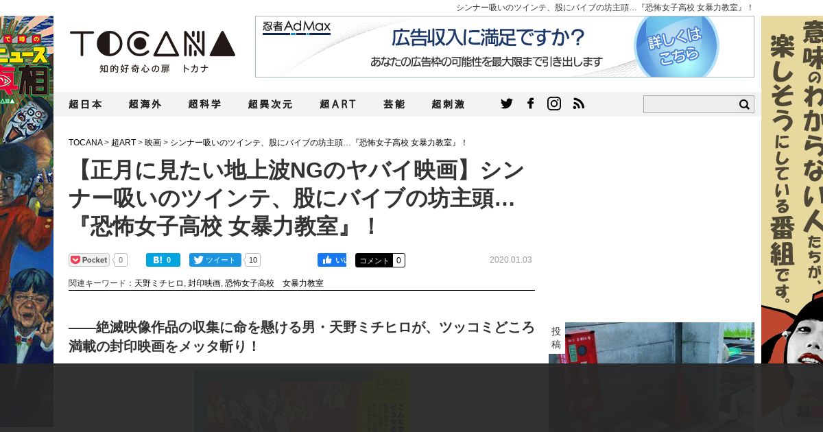
Task: Open the 超ART menu item
Action: pyautogui.click(x=338, y=104)
